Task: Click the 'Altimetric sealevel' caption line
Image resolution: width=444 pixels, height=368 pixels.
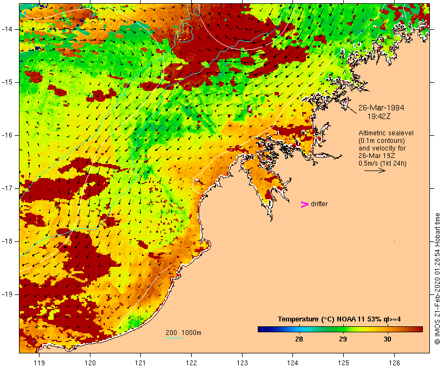Action: click(x=386, y=133)
